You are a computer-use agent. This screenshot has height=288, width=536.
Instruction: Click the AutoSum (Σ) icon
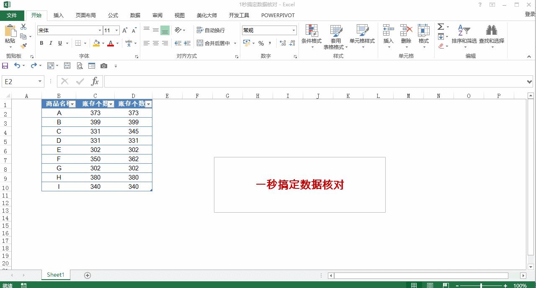pos(440,26)
